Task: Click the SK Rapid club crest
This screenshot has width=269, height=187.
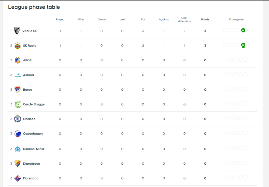Action: click(17, 46)
